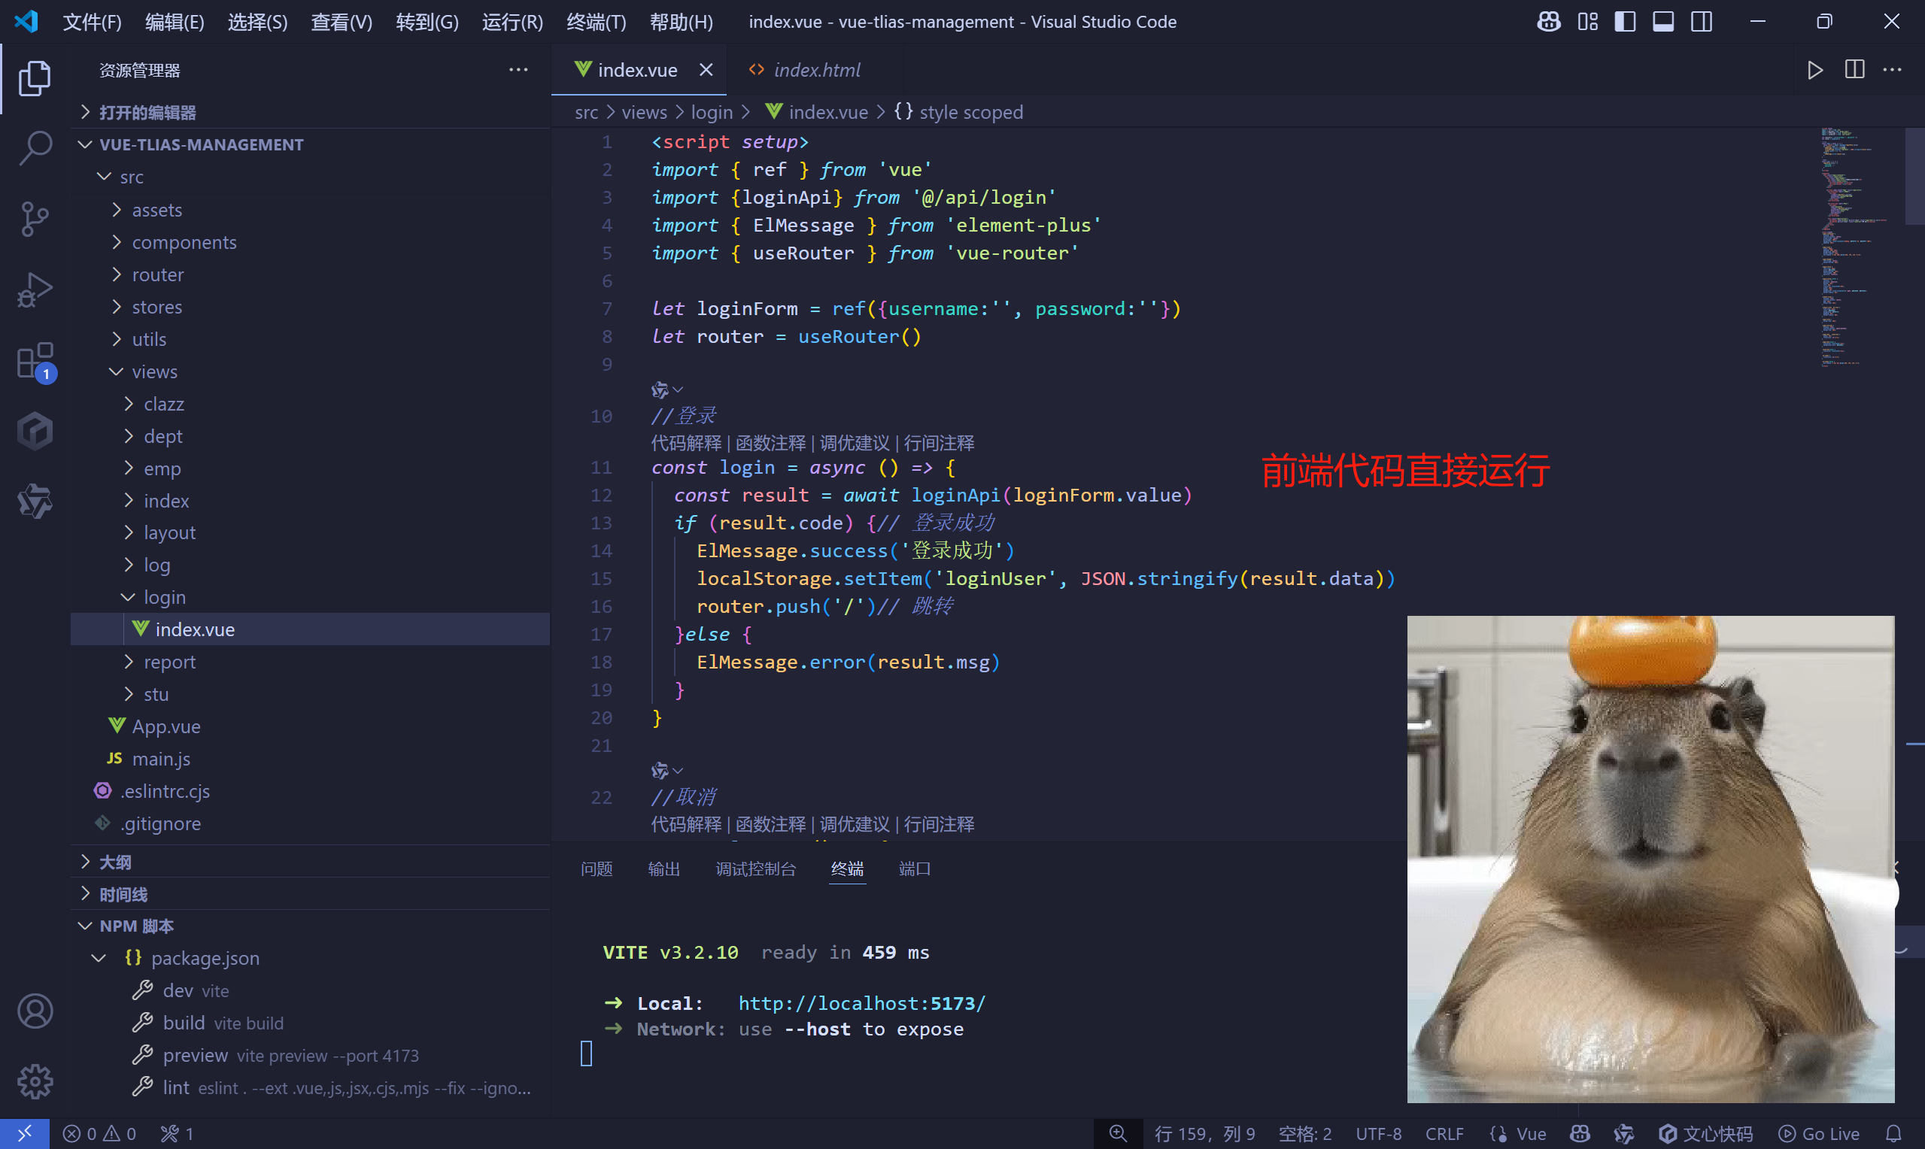The width and height of the screenshot is (1925, 1149).
Task: Toggle the primary side bar
Action: tap(1626, 22)
